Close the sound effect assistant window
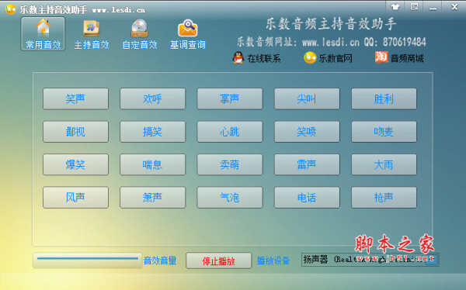 tap(454, 7)
